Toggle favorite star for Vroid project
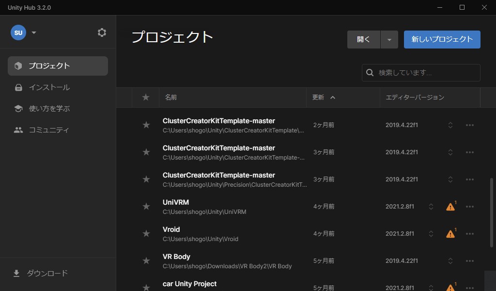Image resolution: width=496 pixels, height=291 pixels. coord(146,234)
